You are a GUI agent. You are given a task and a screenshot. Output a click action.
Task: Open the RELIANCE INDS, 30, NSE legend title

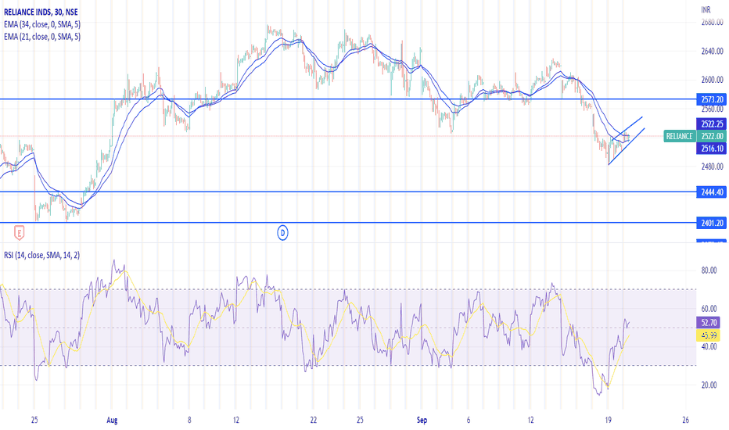pos(41,12)
